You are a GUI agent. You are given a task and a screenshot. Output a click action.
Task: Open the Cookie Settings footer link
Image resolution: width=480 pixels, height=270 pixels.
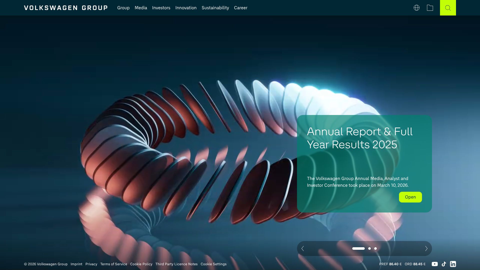coord(213,264)
